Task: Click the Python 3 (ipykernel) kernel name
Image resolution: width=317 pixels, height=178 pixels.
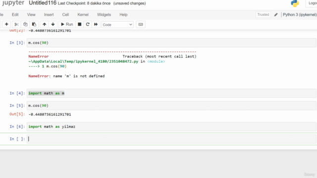Action: [300, 14]
